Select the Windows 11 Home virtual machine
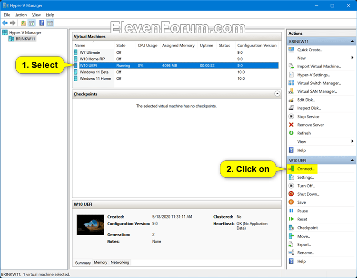Screen dimensions: 357x278 [95, 79]
